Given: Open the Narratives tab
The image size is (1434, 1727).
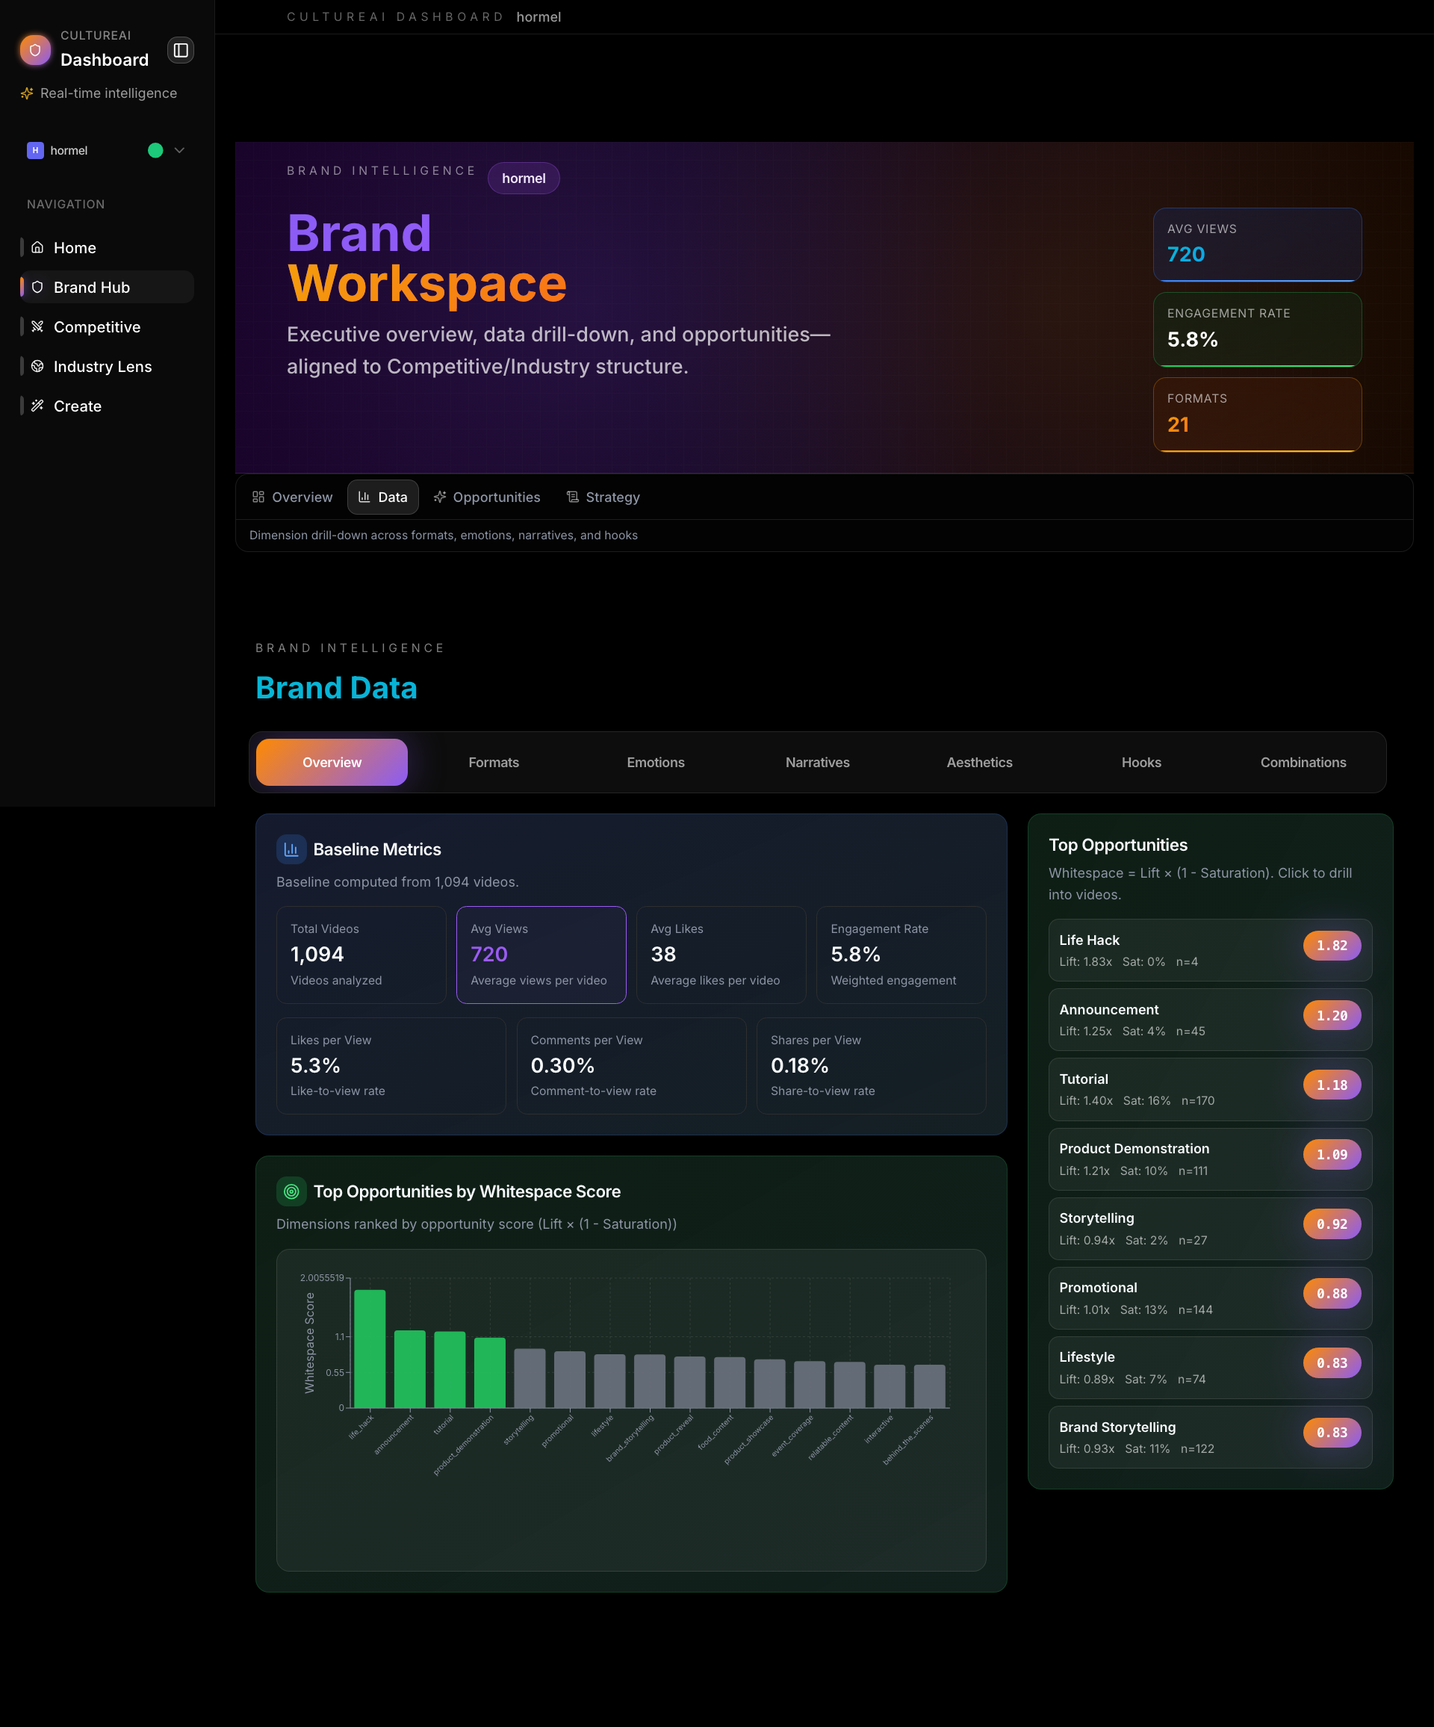Looking at the screenshot, I should click(817, 763).
